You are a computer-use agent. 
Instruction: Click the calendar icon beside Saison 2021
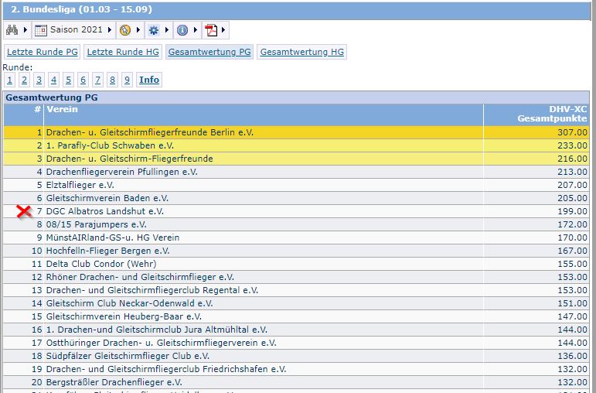(41, 30)
